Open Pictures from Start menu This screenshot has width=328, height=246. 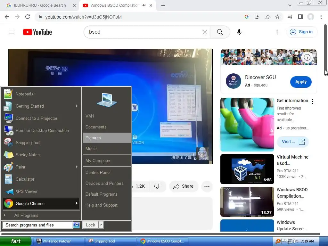pos(107,138)
